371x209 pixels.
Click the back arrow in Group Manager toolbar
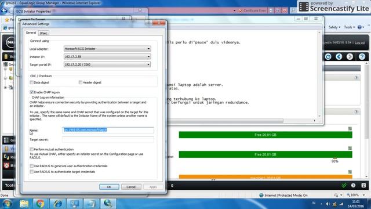click(339, 57)
